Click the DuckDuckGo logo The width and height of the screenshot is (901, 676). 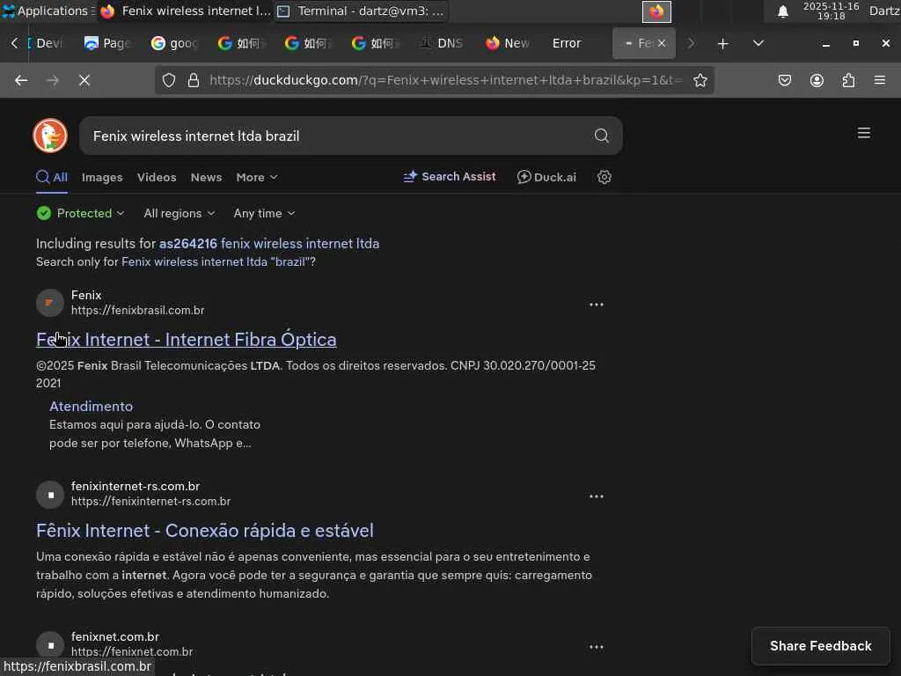[50, 136]
